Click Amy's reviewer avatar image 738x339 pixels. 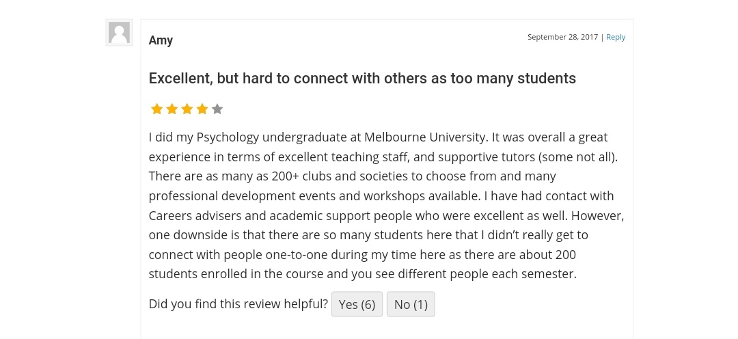(119, 33)
